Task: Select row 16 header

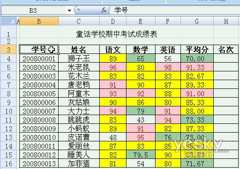Action: (9, 163)
